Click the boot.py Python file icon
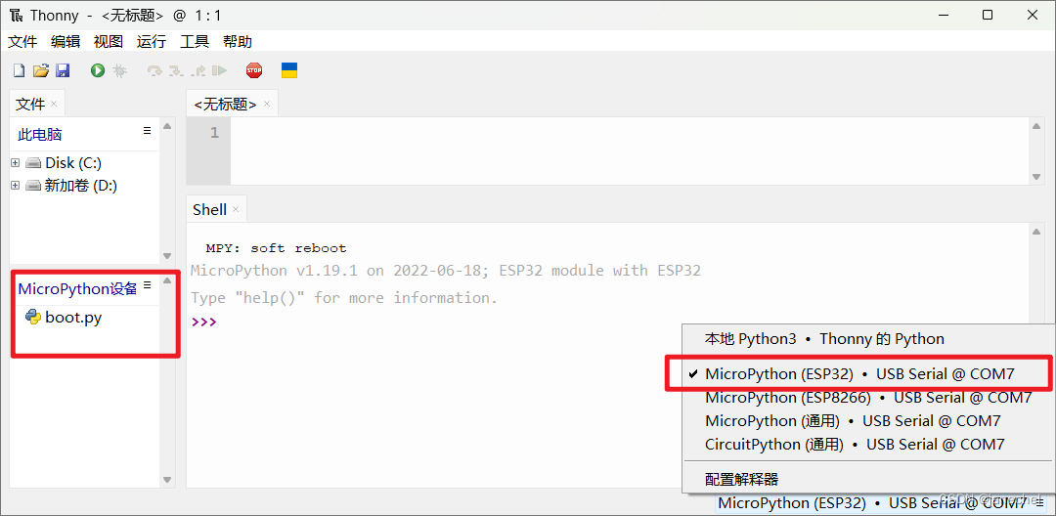Image resolution: width=1056 pixels, height=516 pixels. [33, 317]
